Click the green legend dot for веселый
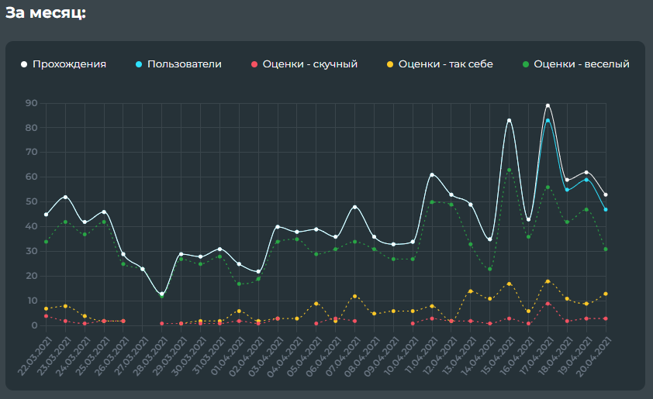Image resolution: width=653 pixels, height=399 pixels. click(525, 64)
